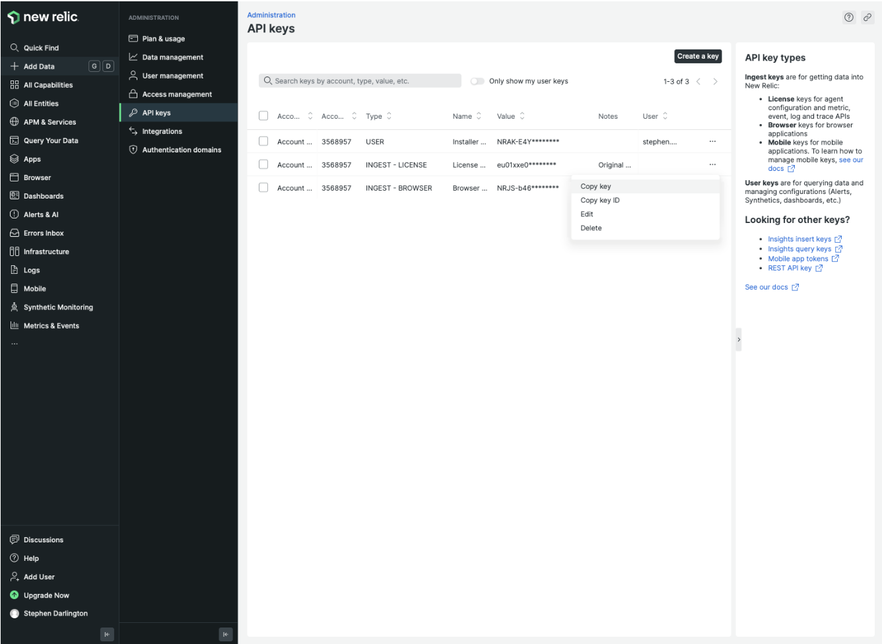Sort by the Type column
Screen dimensions: 882x644
point(379,116)
